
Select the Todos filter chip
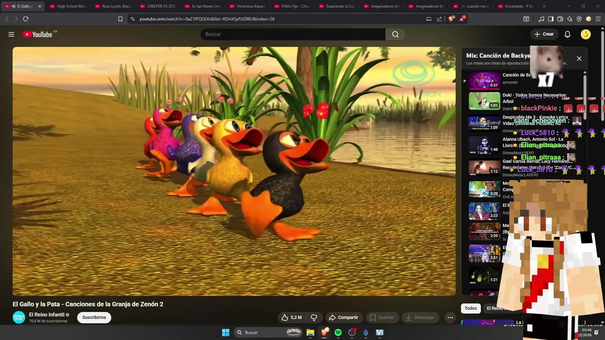pyautogui.click(x=471, y=308)
